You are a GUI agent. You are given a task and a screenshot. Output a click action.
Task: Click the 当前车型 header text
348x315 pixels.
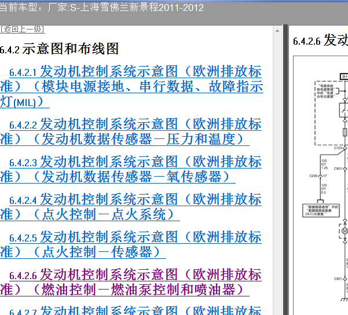tap(102, 8)
